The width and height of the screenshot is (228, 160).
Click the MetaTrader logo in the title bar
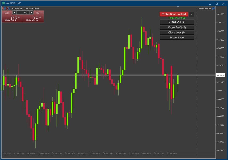click(3, 3)
